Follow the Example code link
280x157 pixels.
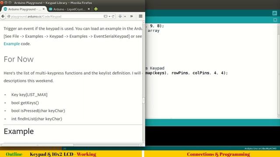click(12, 44)
